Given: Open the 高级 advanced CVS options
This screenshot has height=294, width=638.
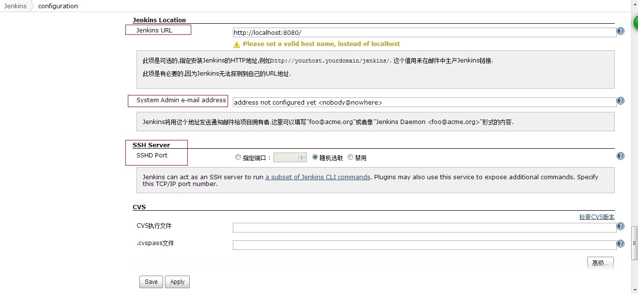Looking at the screenshot, I should (600, 263).
